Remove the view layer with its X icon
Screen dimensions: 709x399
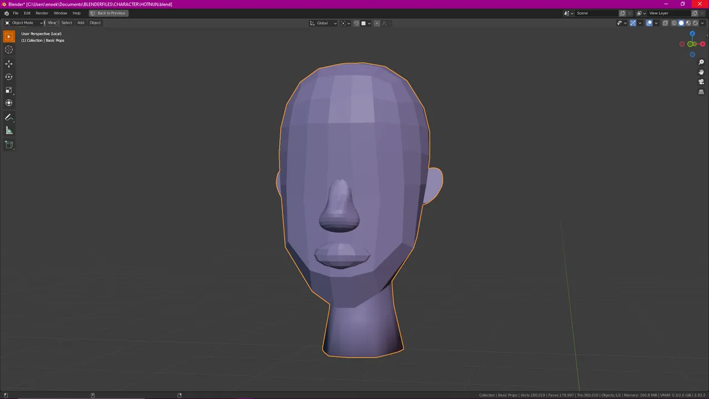pyautogui.click(x=702, y=13)
